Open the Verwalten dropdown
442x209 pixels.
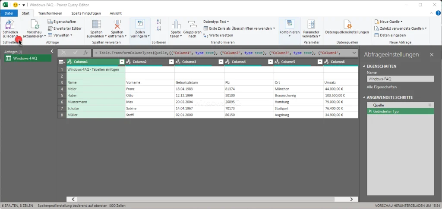[60, 35]
